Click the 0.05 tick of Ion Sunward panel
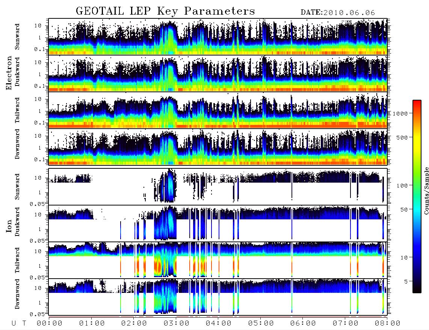 pos(37,204)
